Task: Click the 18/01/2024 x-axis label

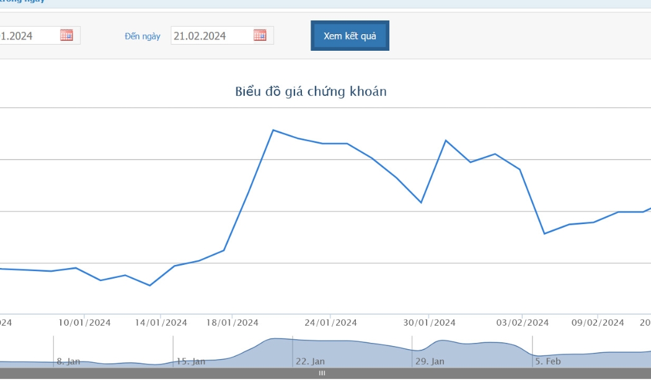Action: (232, 323)
